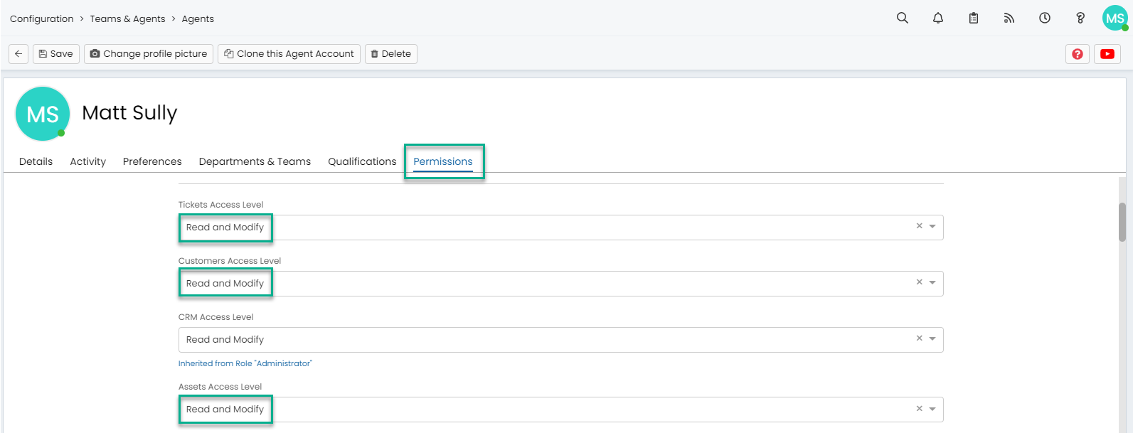Click the red help circle button
The height and width of the screenshot is (433, 1133).
(x=1078, y=54)
